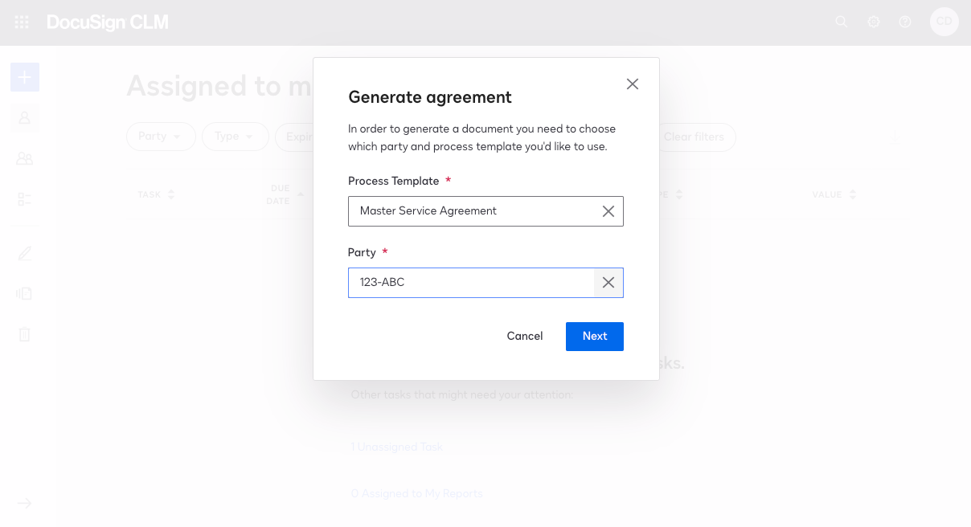Toggle sorting on the TASK column
Screen dimensions: 971x527
[x=156, y=194]
